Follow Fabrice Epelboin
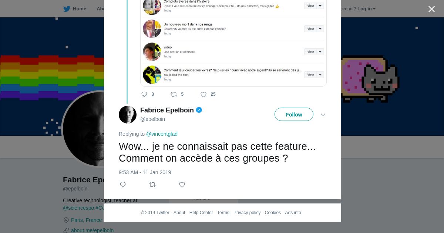The image size is (444, 233). (294, 115)
